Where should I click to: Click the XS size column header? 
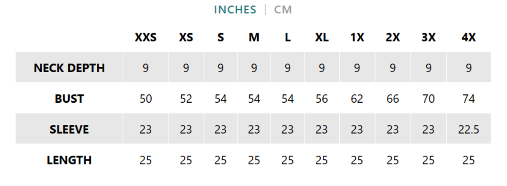(x=186, y=38)
